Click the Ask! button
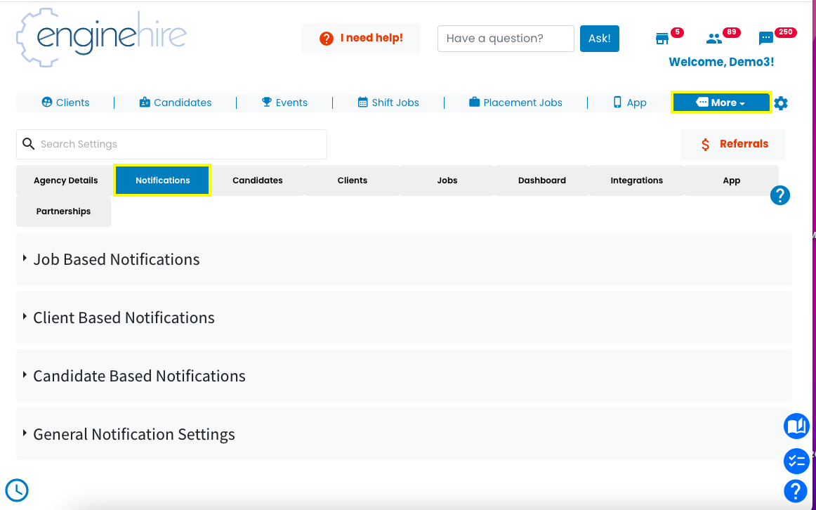 pos(600,39)
